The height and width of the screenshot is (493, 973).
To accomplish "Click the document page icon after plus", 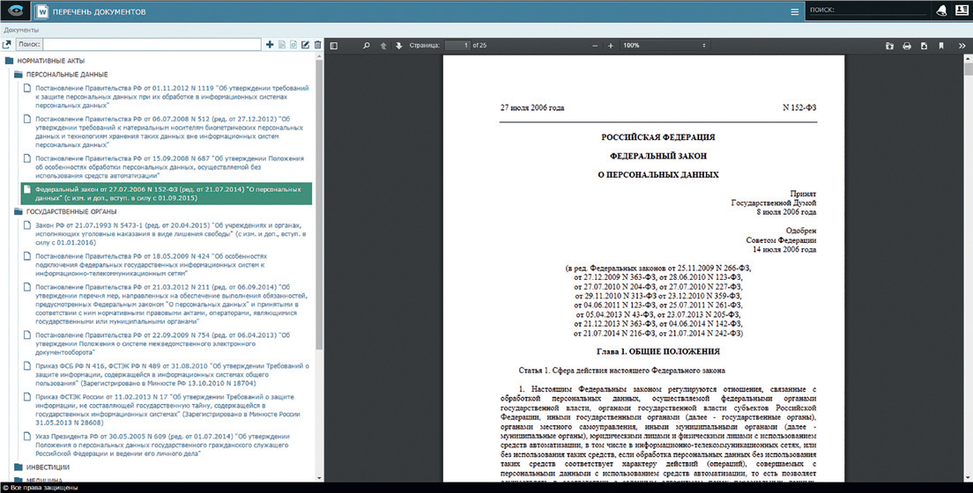I will 282,45.
